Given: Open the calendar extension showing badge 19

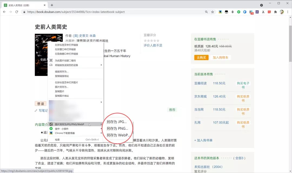Looking at the screenshot, I should click(251, 12).
